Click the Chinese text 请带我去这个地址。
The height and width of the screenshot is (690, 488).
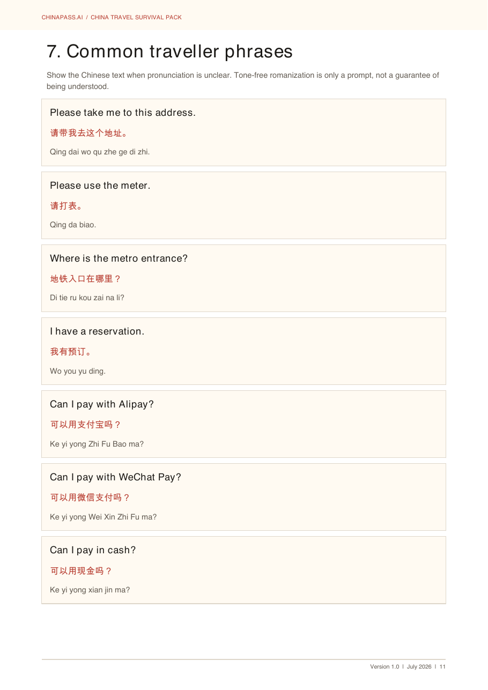89,133
